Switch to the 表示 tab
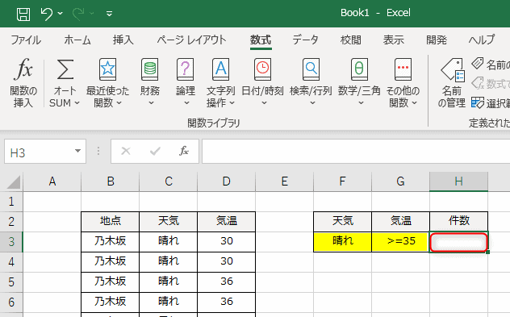The image size is (510, 317). click(394, 40)
